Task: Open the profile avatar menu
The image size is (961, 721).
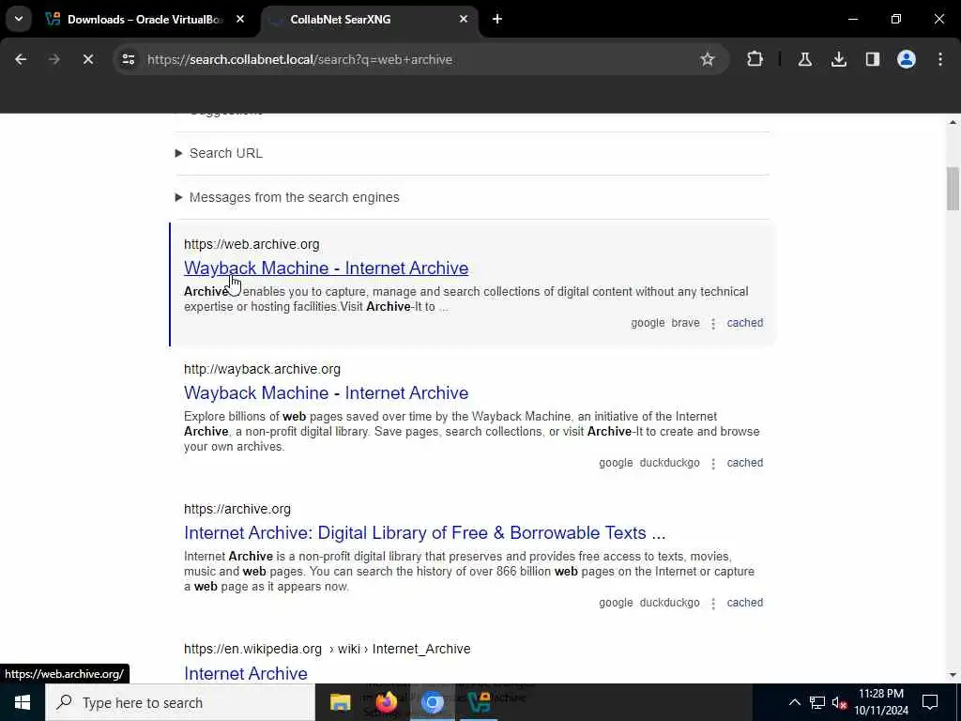Action: point(906,59)
